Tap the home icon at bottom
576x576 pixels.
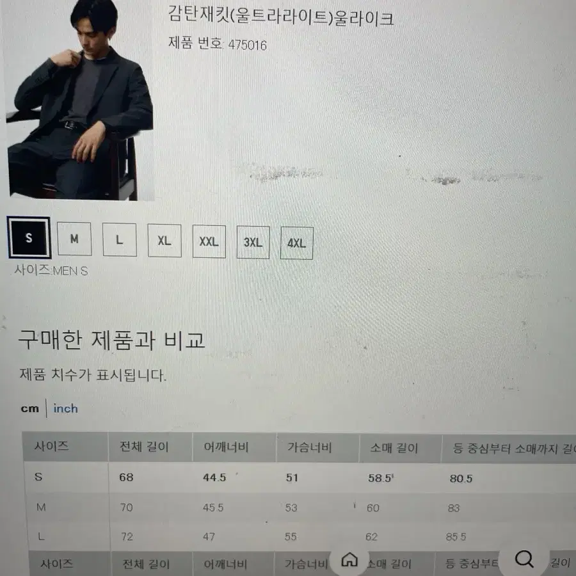[x=349, y=560]
